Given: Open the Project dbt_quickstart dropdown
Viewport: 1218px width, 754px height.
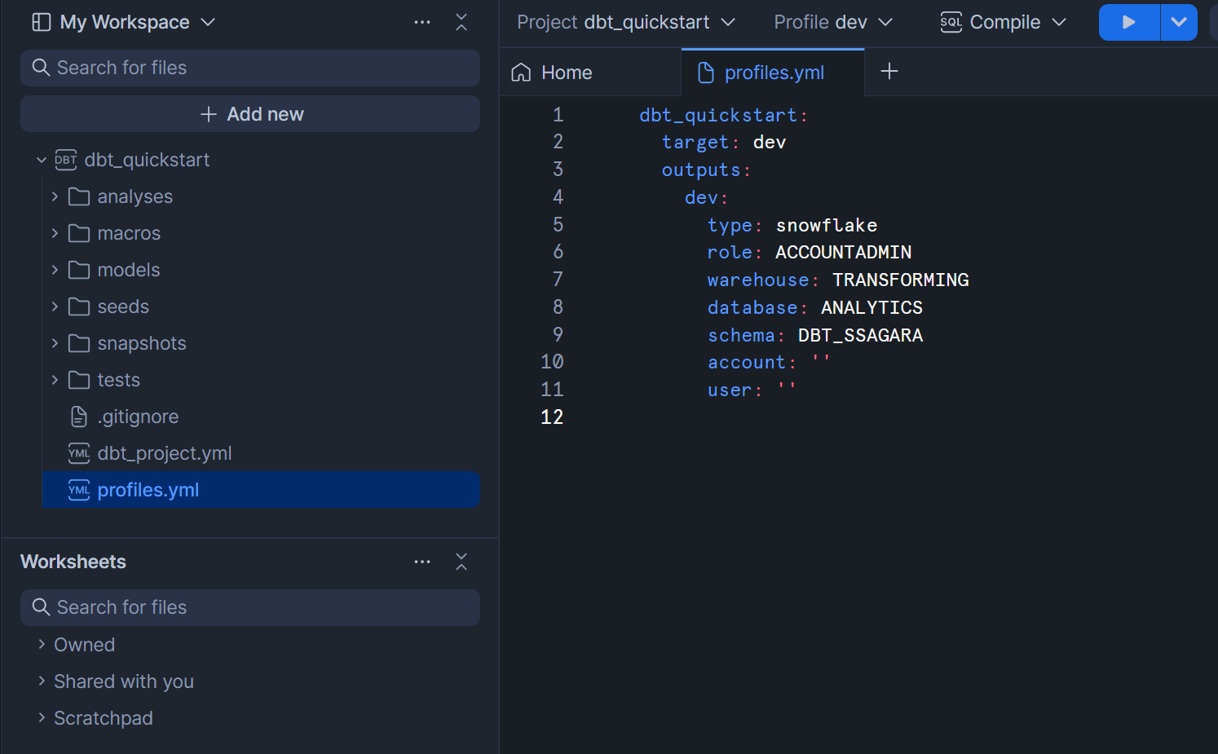Looking at the screenshot, I should point(626,22).
